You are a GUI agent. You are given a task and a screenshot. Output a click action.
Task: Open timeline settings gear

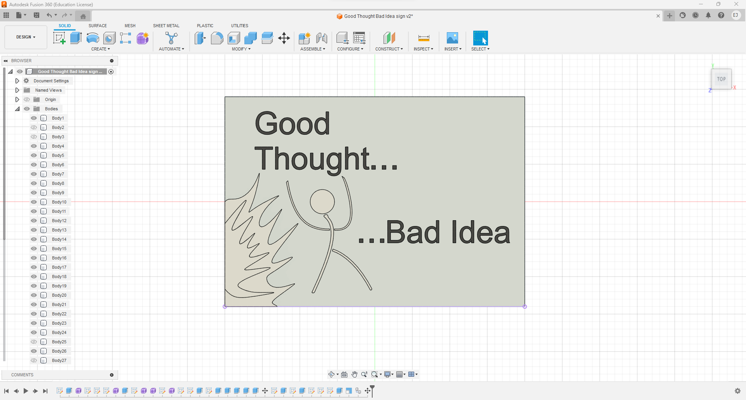pos(737,391)
